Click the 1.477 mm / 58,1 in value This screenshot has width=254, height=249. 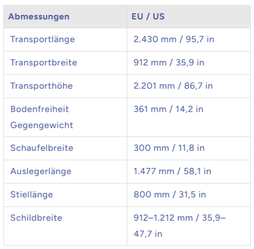[x=172, y=171]
